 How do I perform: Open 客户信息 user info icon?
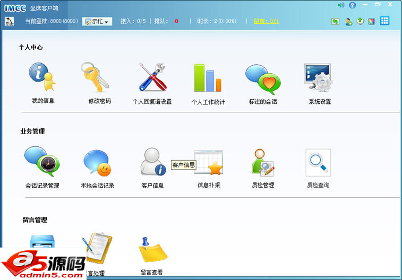153,162
